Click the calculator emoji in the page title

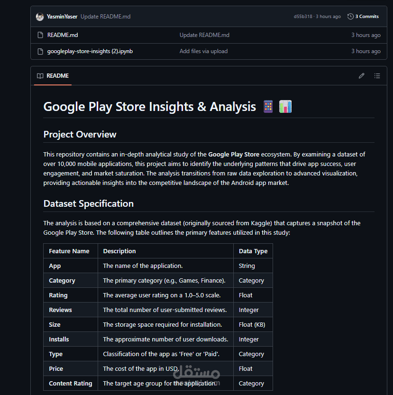(268, 106)
